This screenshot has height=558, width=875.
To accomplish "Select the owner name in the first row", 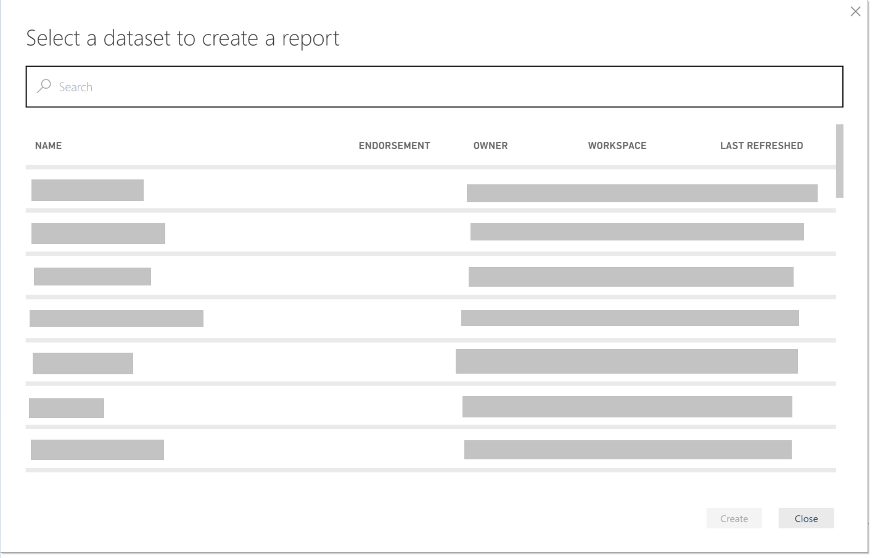I will [641, 192].
